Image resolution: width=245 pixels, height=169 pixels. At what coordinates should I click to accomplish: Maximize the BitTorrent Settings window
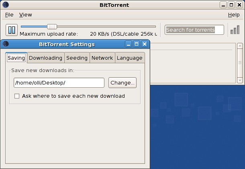click(x=137, y=44)
